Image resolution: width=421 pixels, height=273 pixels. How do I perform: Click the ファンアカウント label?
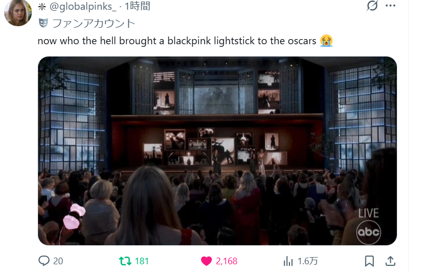tap(94, 23)
